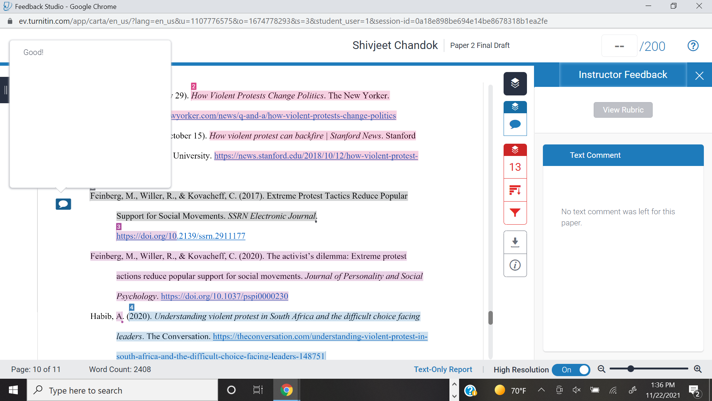The width and height of the screenshot is (712, 401).
Task: Click the comment bubble on the document margin
Action: (63, 204)
